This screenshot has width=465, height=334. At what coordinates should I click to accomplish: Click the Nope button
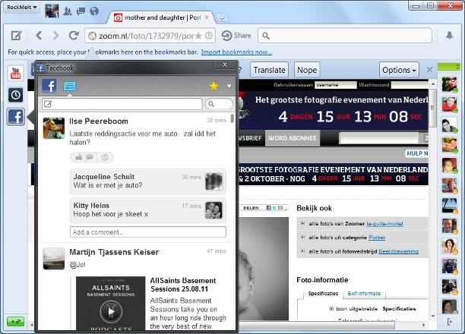pos(307,71)
